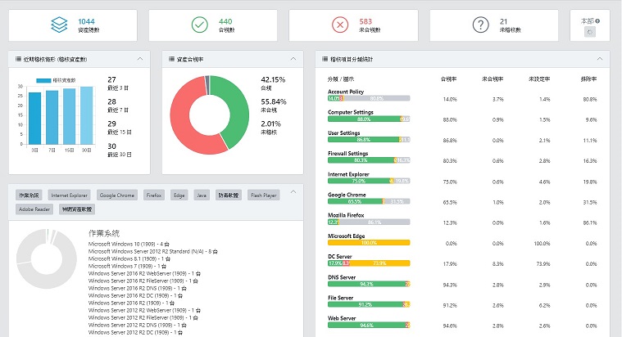This screenshot has height=337, width=622.
Task: Collapse the 近期稽核情形 panel
Action: point(140,59)
